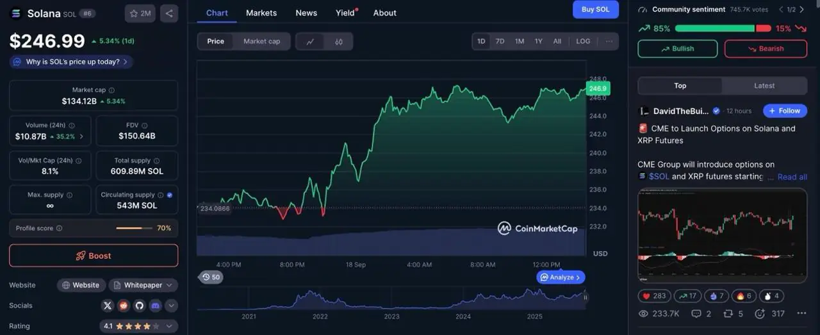This screenshot has width=820, height=335.
Task: Switch community feed to Top
Action: (680, 86)
